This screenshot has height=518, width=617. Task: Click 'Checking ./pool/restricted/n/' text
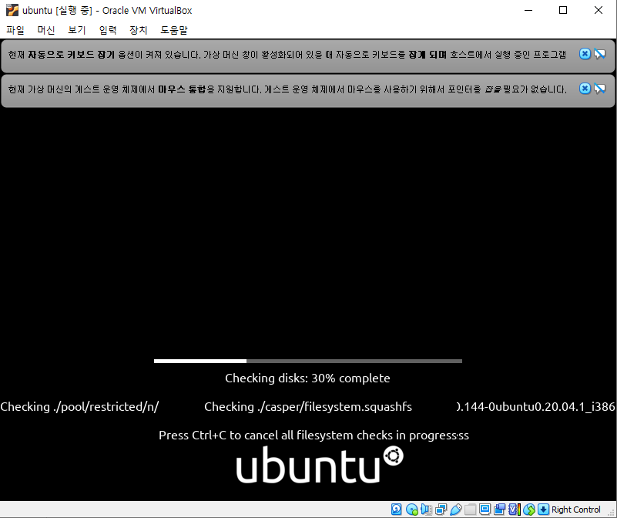[x=79, y=406]
